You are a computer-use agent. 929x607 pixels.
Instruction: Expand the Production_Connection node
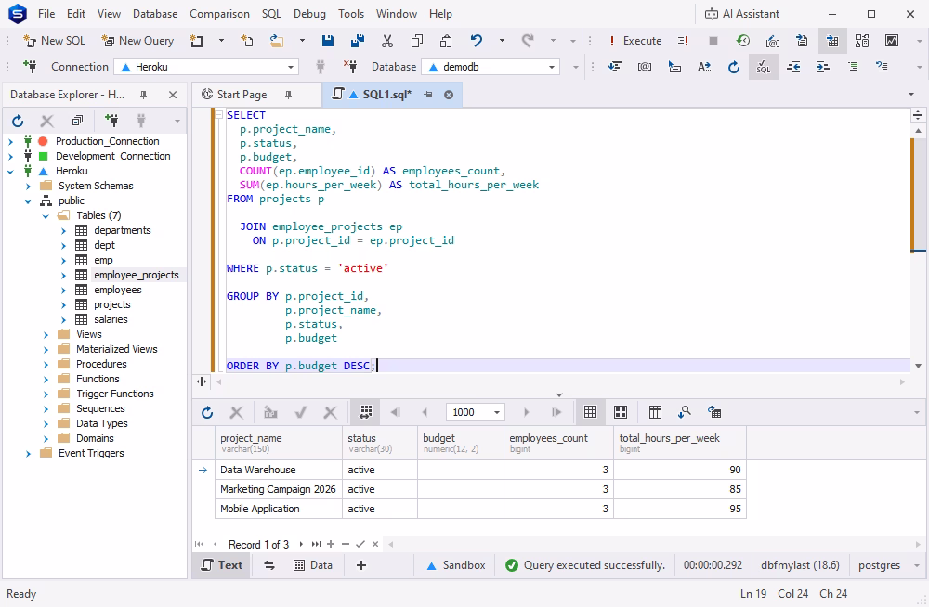coord(10,141)
